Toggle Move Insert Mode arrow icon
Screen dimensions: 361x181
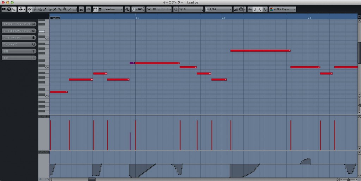coord(250,9)
